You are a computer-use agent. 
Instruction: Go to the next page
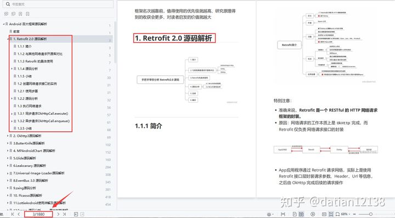pyautogui.click(x=58, y=214)
